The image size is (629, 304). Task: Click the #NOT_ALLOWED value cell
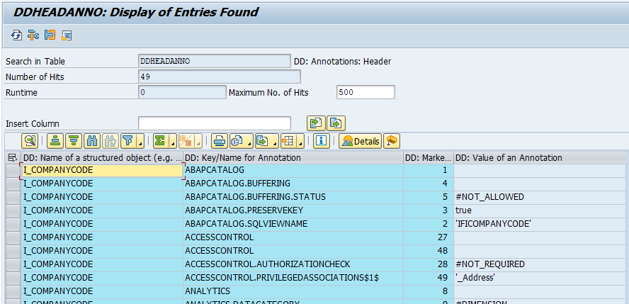[x=540, y=197]
